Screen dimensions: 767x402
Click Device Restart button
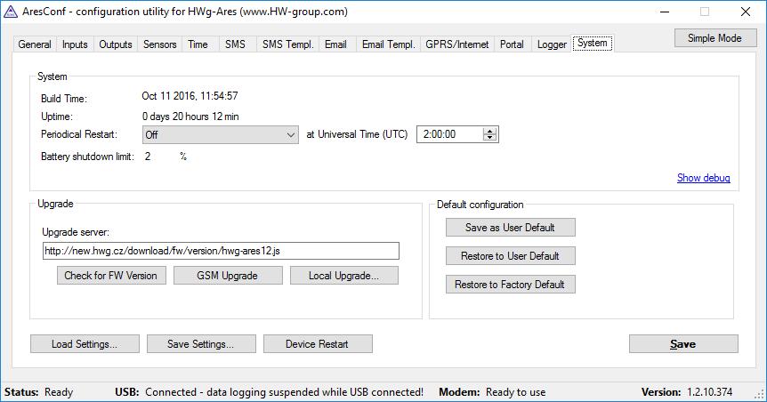point(318,344)
